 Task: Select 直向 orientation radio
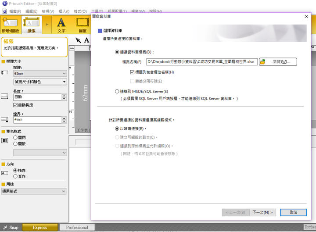[15, 176]
